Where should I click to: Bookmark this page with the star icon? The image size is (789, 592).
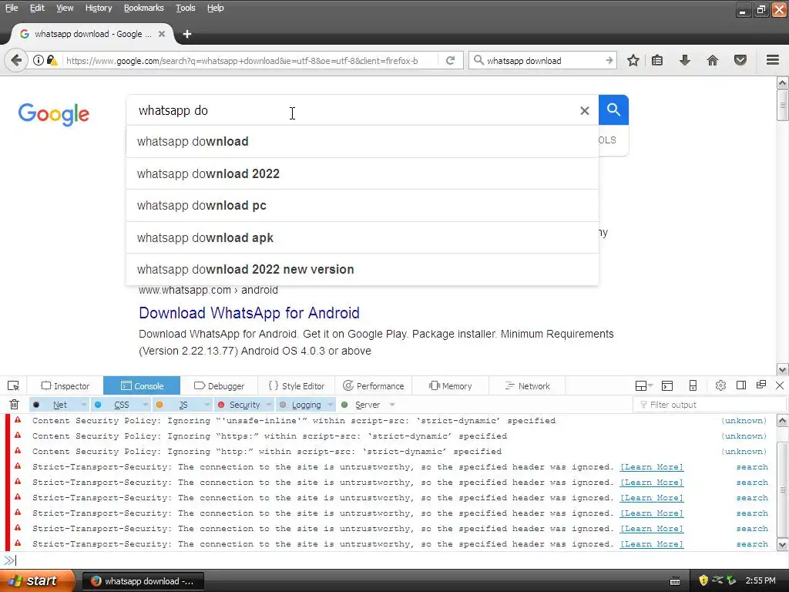[x=633, y=60]
